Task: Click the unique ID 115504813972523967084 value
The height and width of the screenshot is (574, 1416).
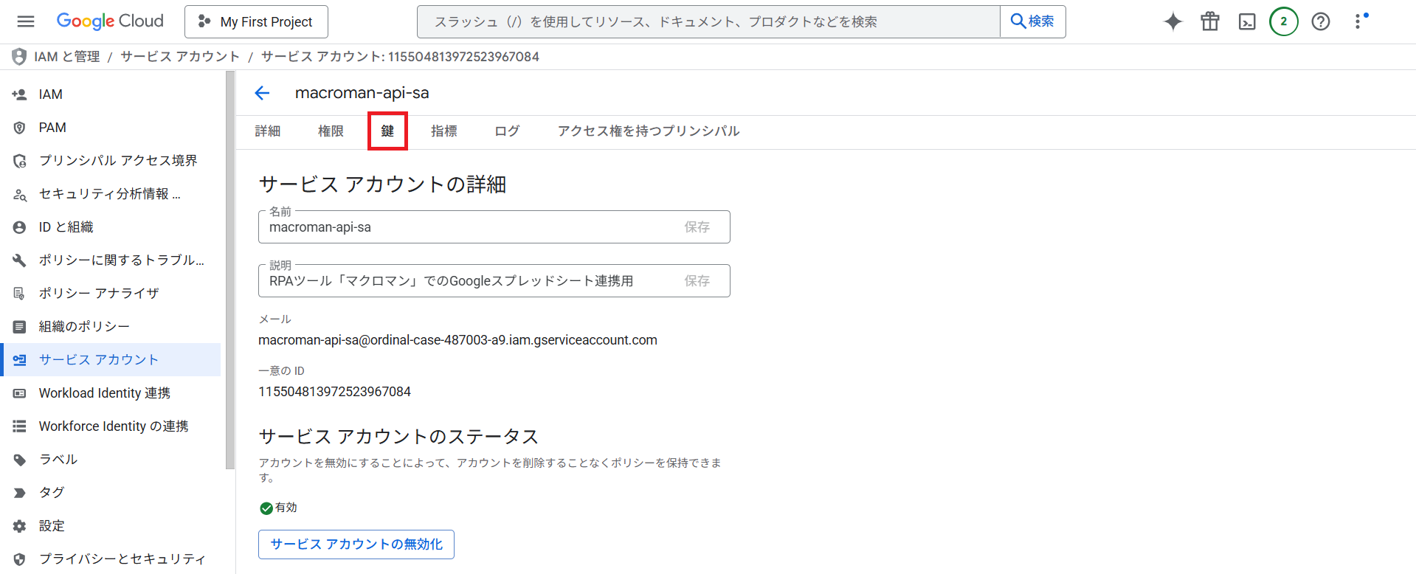Action: coord(334,392)
